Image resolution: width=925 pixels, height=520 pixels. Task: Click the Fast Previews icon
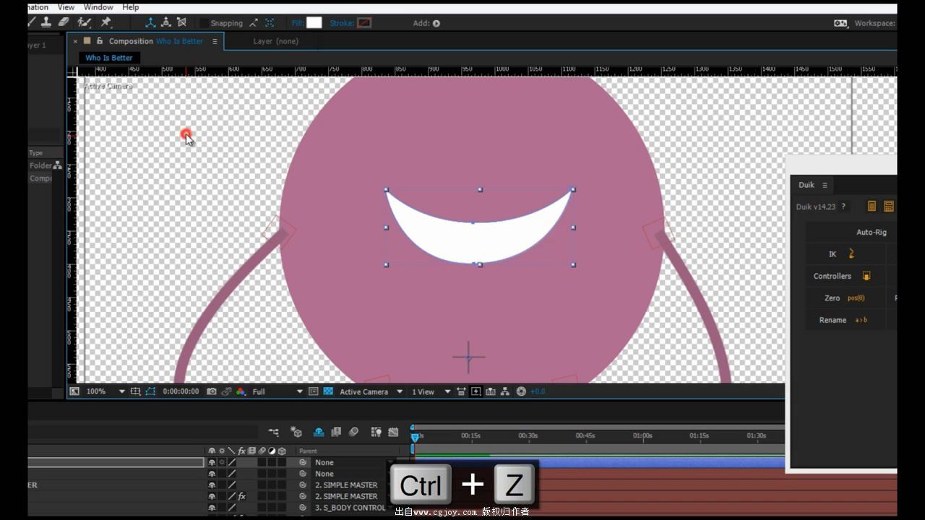coord(476,391)
